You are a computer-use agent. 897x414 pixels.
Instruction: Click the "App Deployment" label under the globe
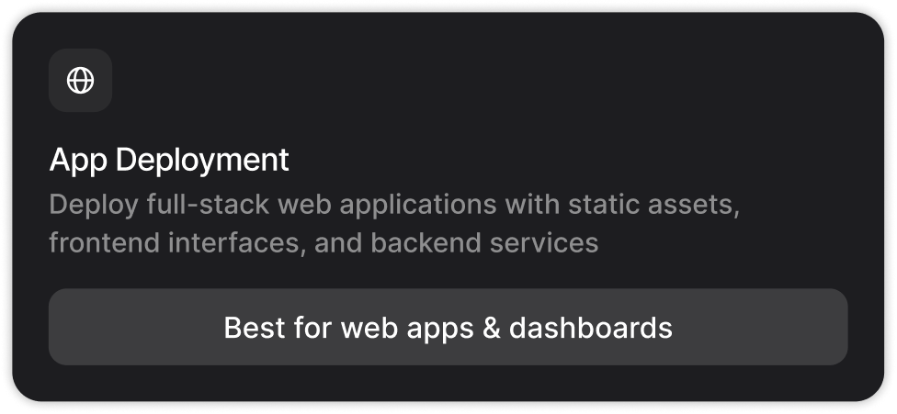click(x=169, y=160)
